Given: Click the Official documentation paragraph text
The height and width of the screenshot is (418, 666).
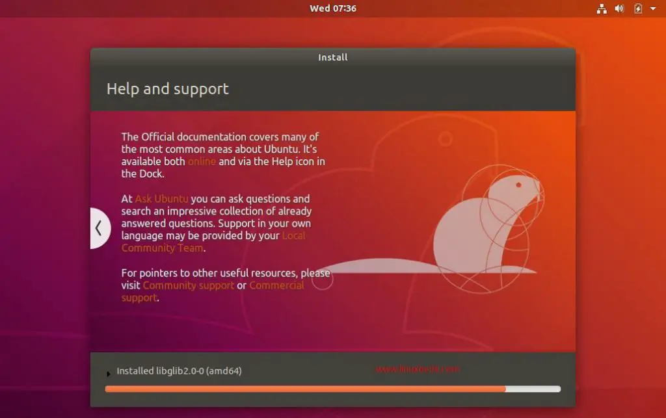Looking at the screenshot, I should 223,155.
